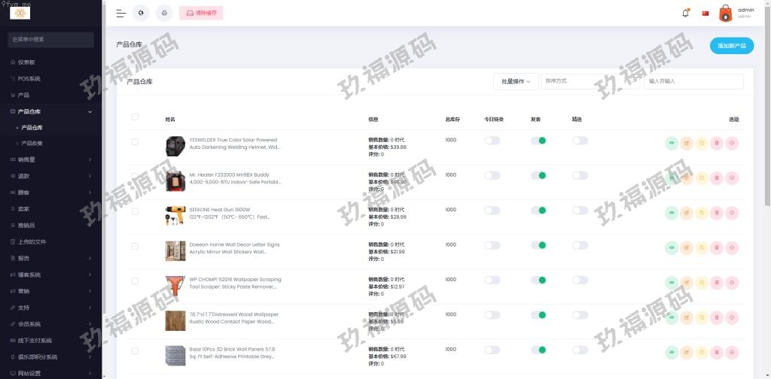Toggle 今日特卖 switch for YESWELDER helmet
The image size is (771, 379).
[492, 141]
